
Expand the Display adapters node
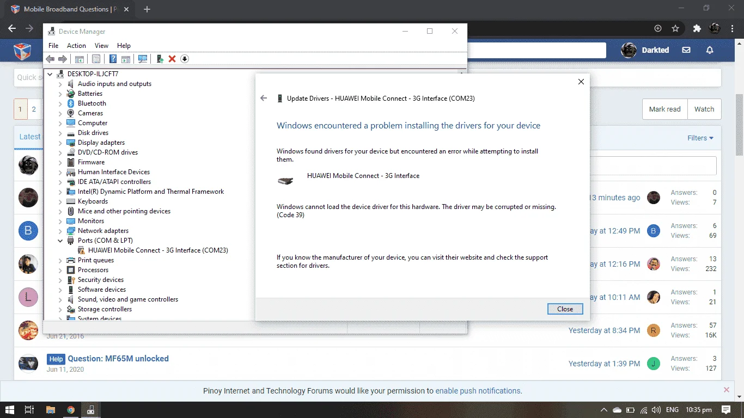click(x=60, y=143)
